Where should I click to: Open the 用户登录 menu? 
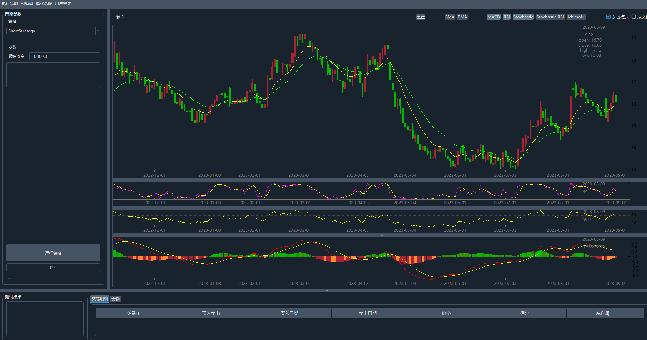(x=63, y=4)
